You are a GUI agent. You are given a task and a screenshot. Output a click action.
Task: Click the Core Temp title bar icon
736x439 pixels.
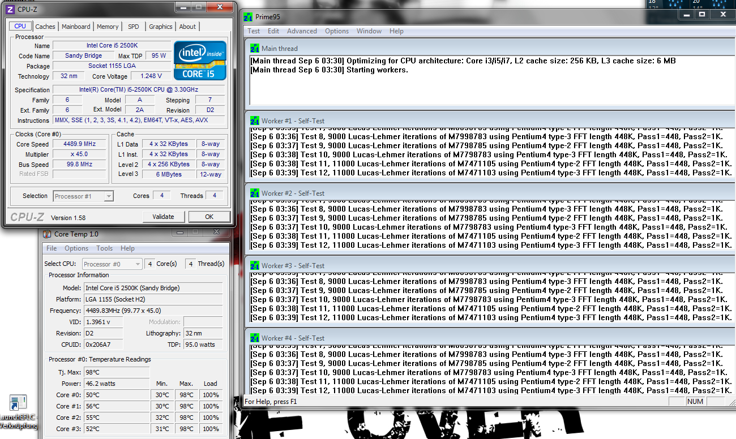(x=47, y=234)
